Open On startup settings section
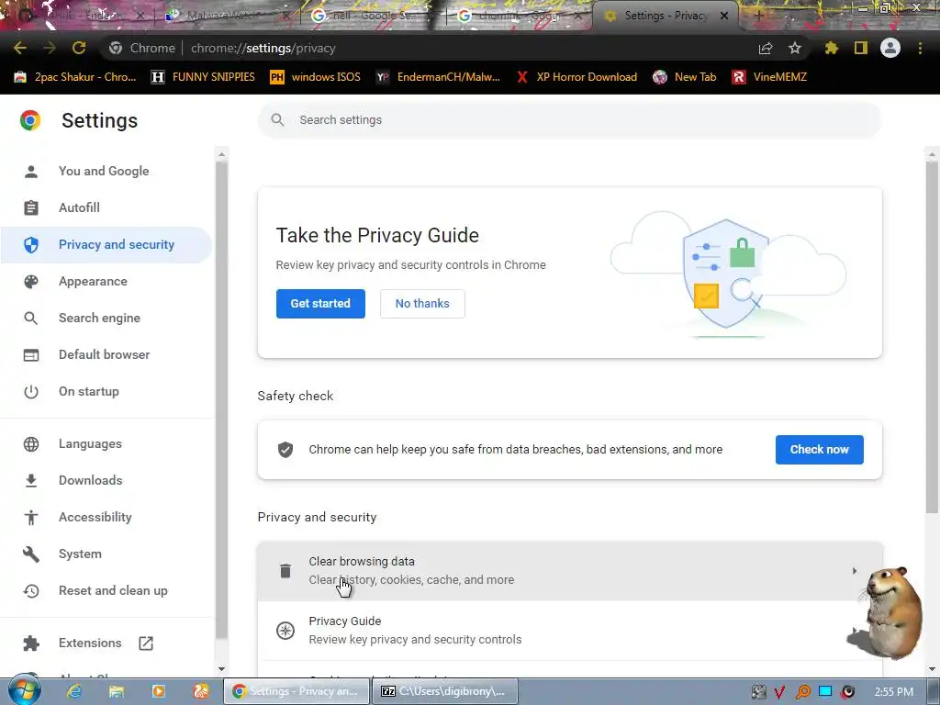This screenshot has width=940, height=705. tap(106, 391)
